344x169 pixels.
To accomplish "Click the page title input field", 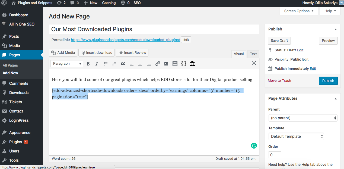I will [154, 29].
